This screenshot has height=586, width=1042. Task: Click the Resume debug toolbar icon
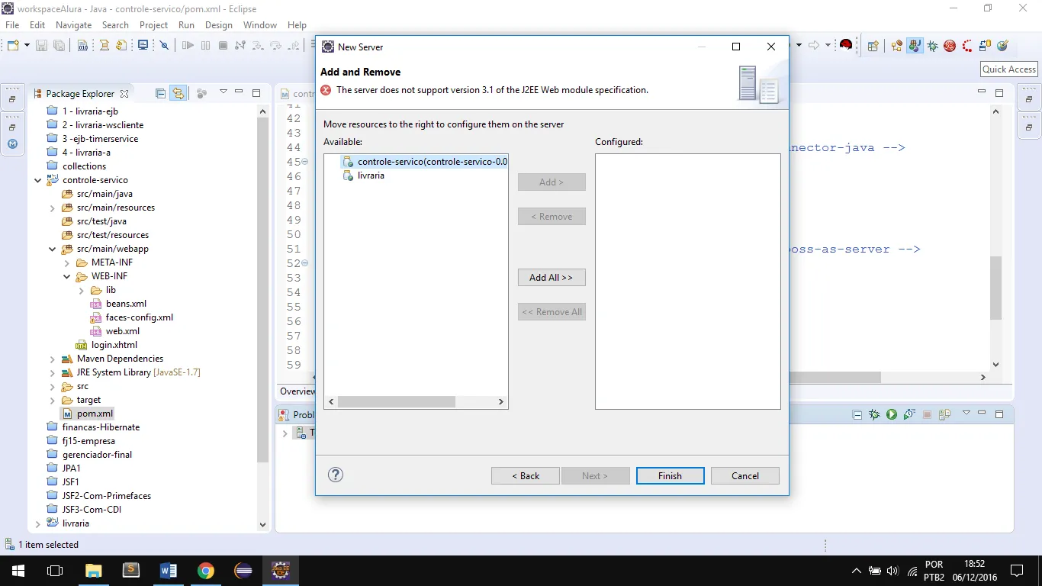pyautogui.click(x=188, y=46)
